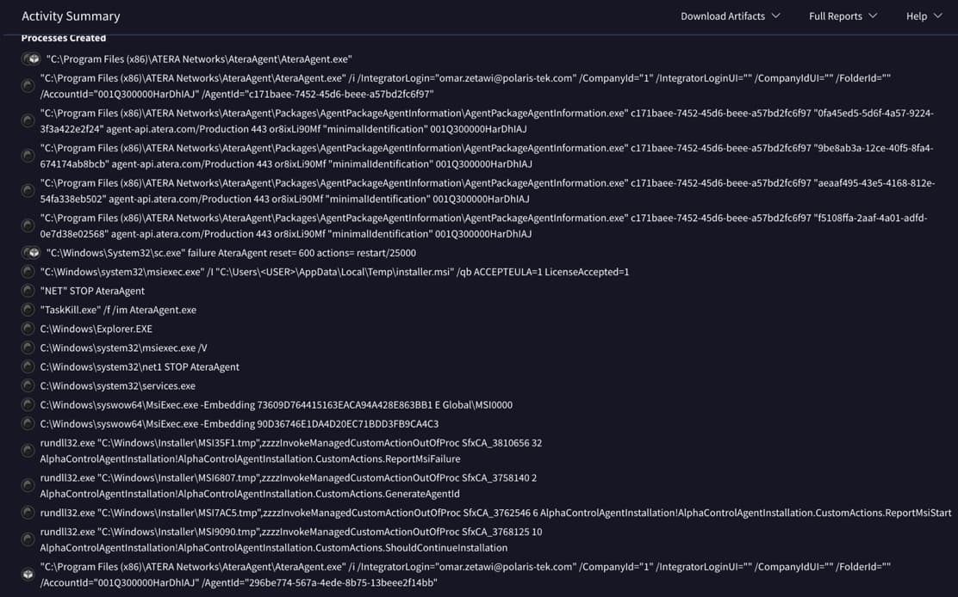This screenshot has width=958, height=597.
Task: Click the MsiExec 90D36746E1DA4D20 embedding entry text
Action: 239,423
